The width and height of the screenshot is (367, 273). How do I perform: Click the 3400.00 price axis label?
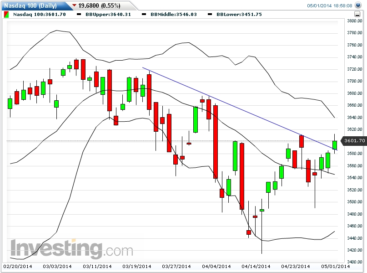(354, 262)
